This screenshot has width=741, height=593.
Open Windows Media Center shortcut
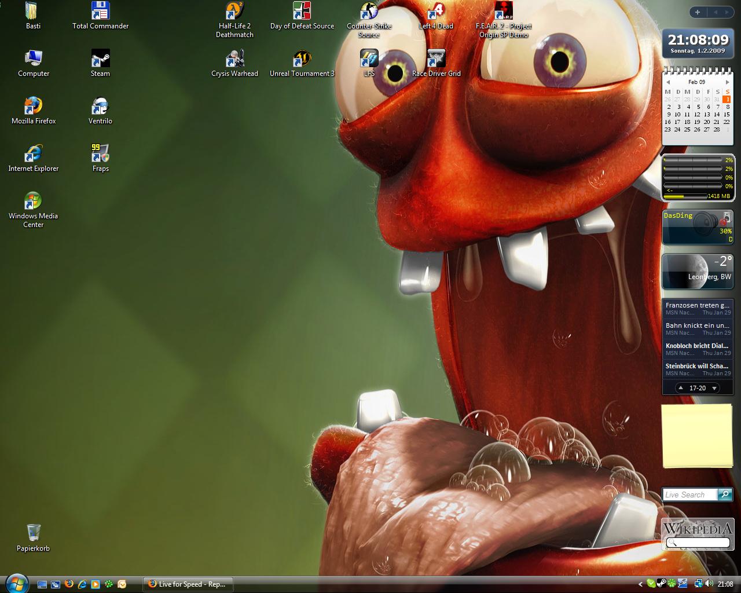34,210
